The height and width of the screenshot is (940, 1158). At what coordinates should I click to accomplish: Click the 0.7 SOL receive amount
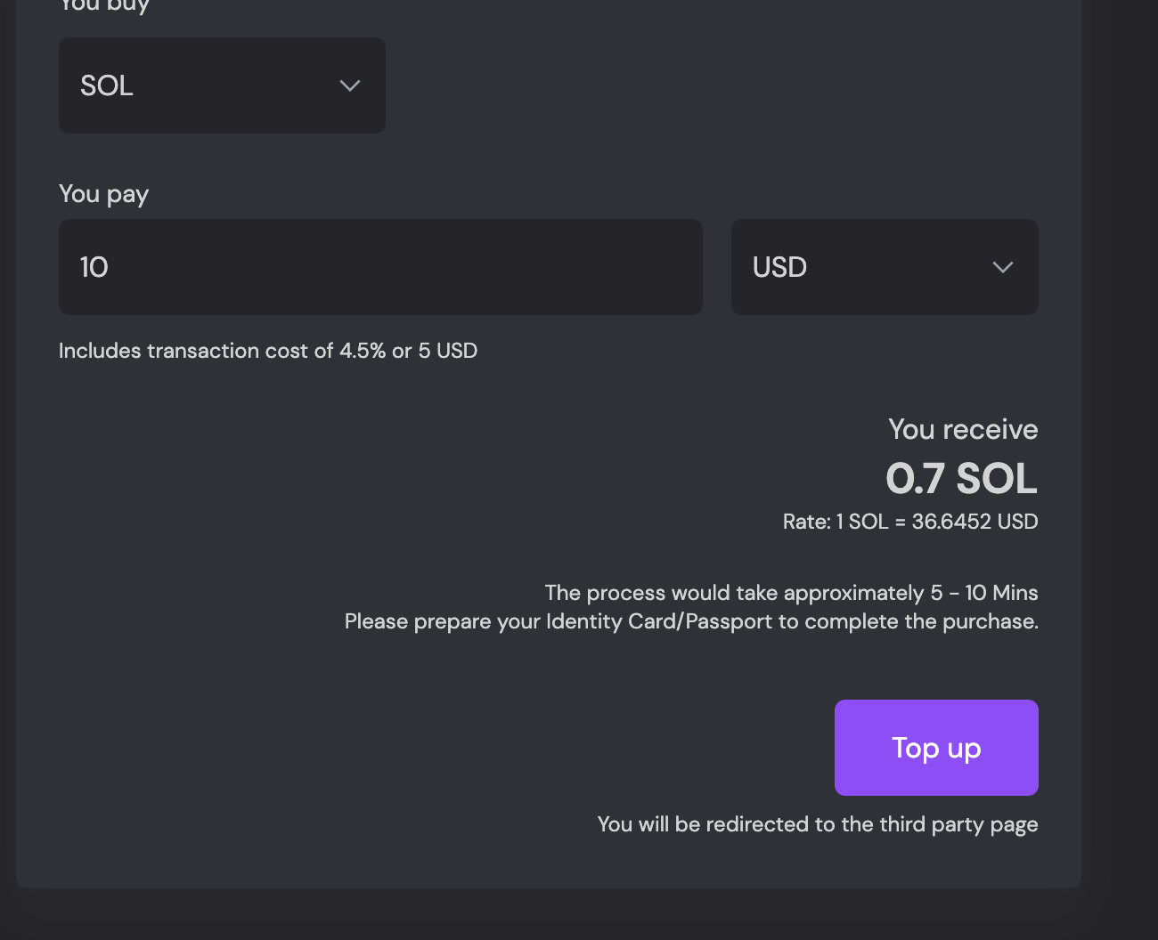click(962, 478)
